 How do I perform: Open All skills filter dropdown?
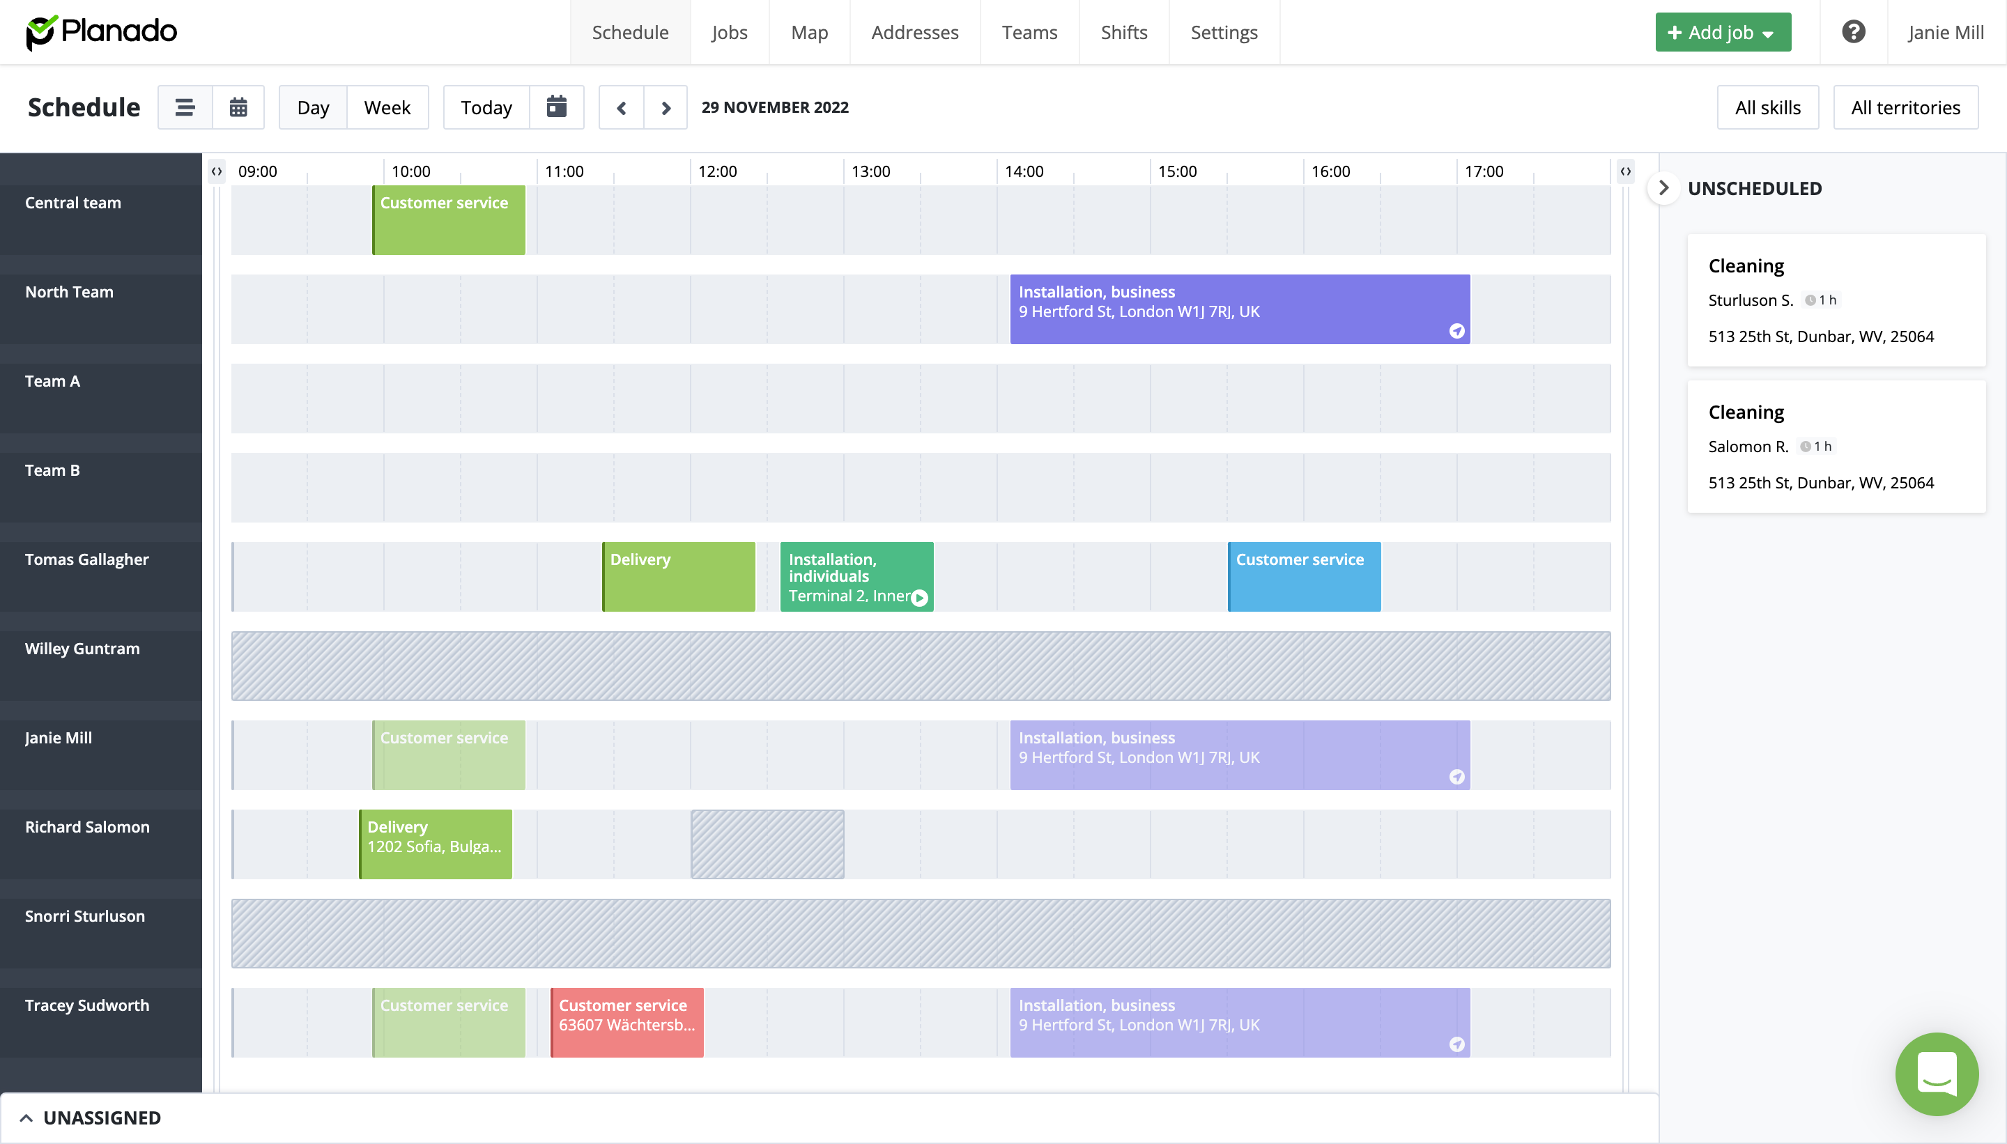tap(1767, 108)
